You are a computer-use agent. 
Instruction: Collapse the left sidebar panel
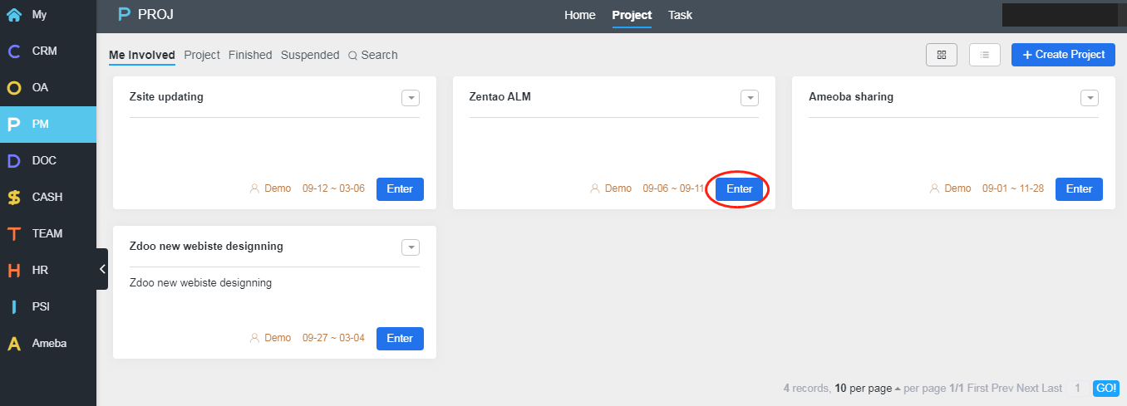click(x=102, y=269)
